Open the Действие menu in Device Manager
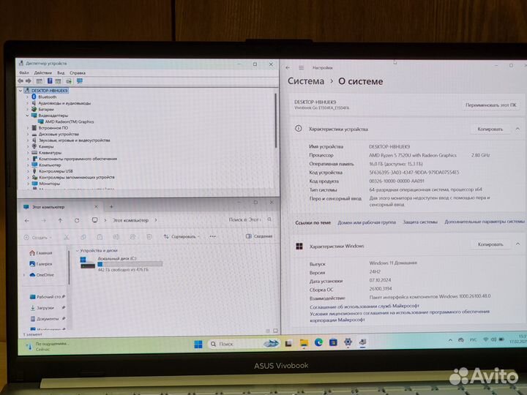Viewport: 527px width, 395px height. 42,72
